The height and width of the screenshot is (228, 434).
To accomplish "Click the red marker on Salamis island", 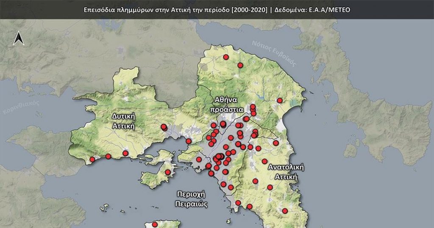I will coord(168,172).
